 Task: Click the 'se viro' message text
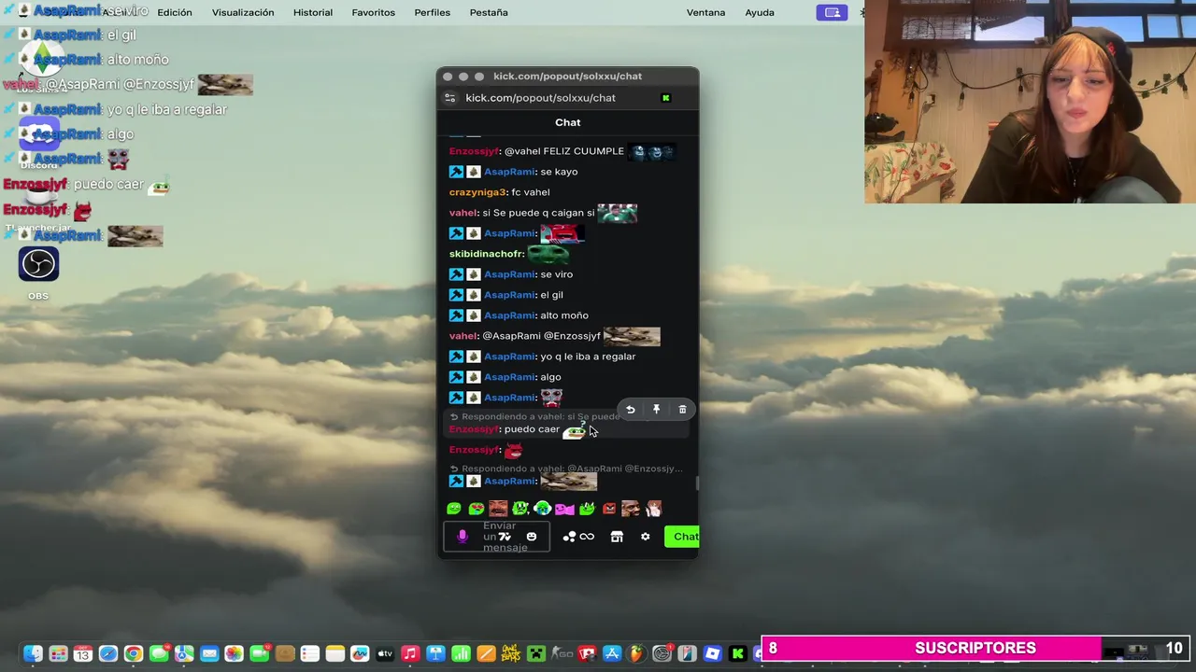point(557,274)
